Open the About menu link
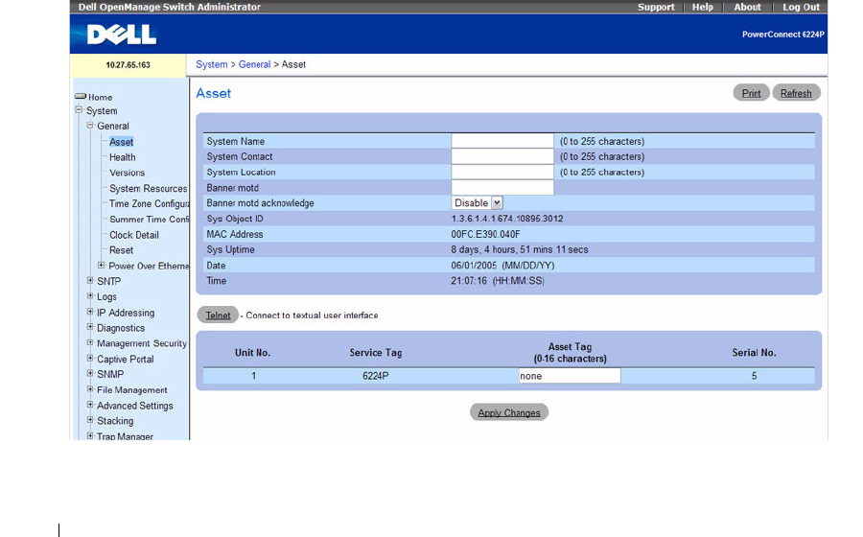The height and width of the screenshot is (537, 863). point(747,7)
